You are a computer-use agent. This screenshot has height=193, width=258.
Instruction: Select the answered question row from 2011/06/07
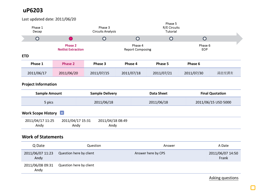[131, 155]
